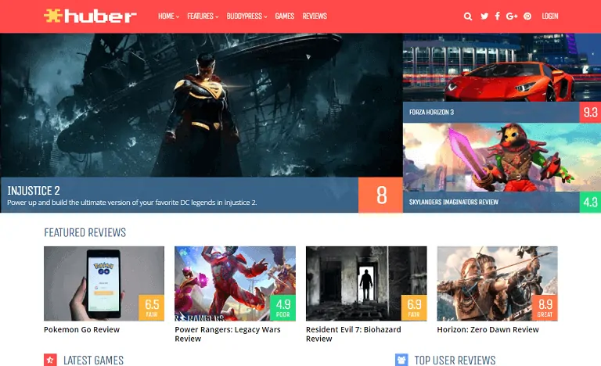Image resolution: width=601 pixels, height=366 pixels.
Task: Click Resident Evil 7: Biohazard Review title
Action: coord(354,334)
